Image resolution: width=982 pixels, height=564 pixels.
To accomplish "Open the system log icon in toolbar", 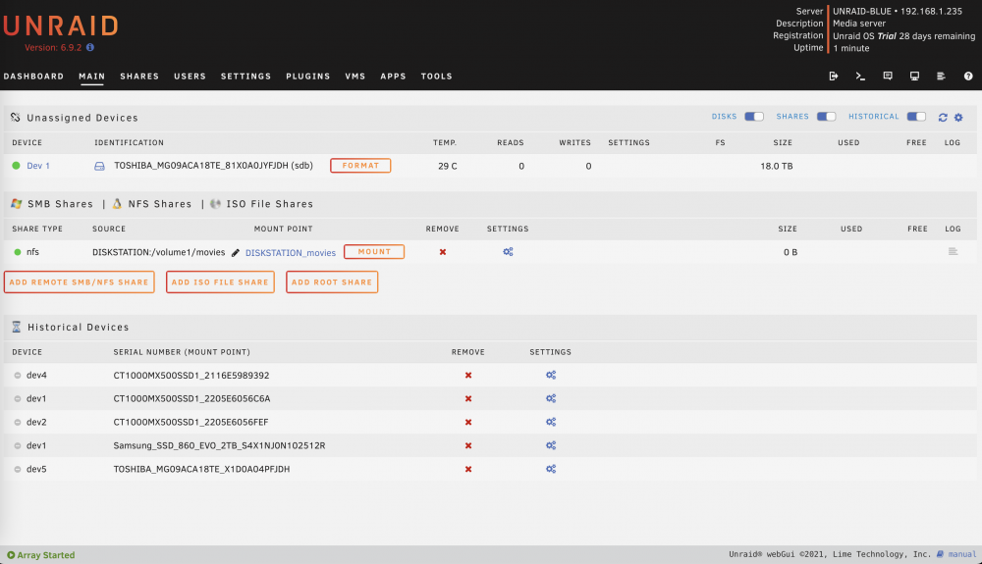I will click(x=941, y=76).
